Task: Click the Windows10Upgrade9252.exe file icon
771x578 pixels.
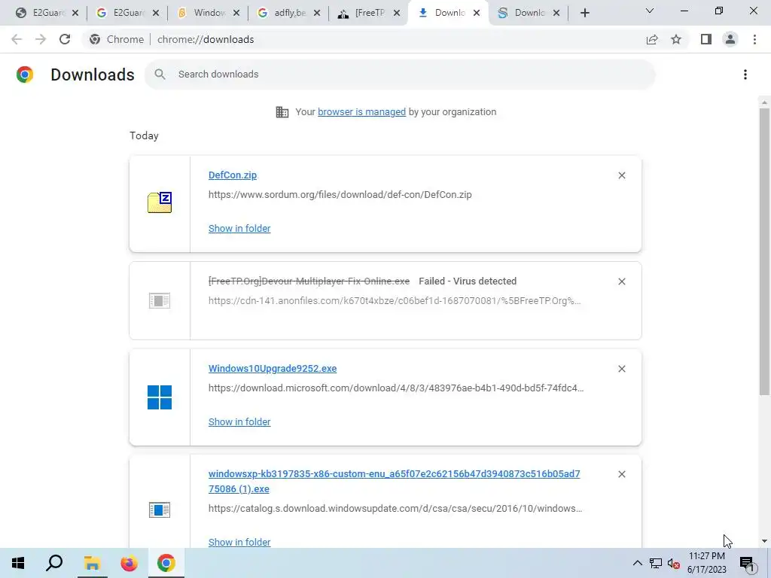Action: click(x=160, y=397)
